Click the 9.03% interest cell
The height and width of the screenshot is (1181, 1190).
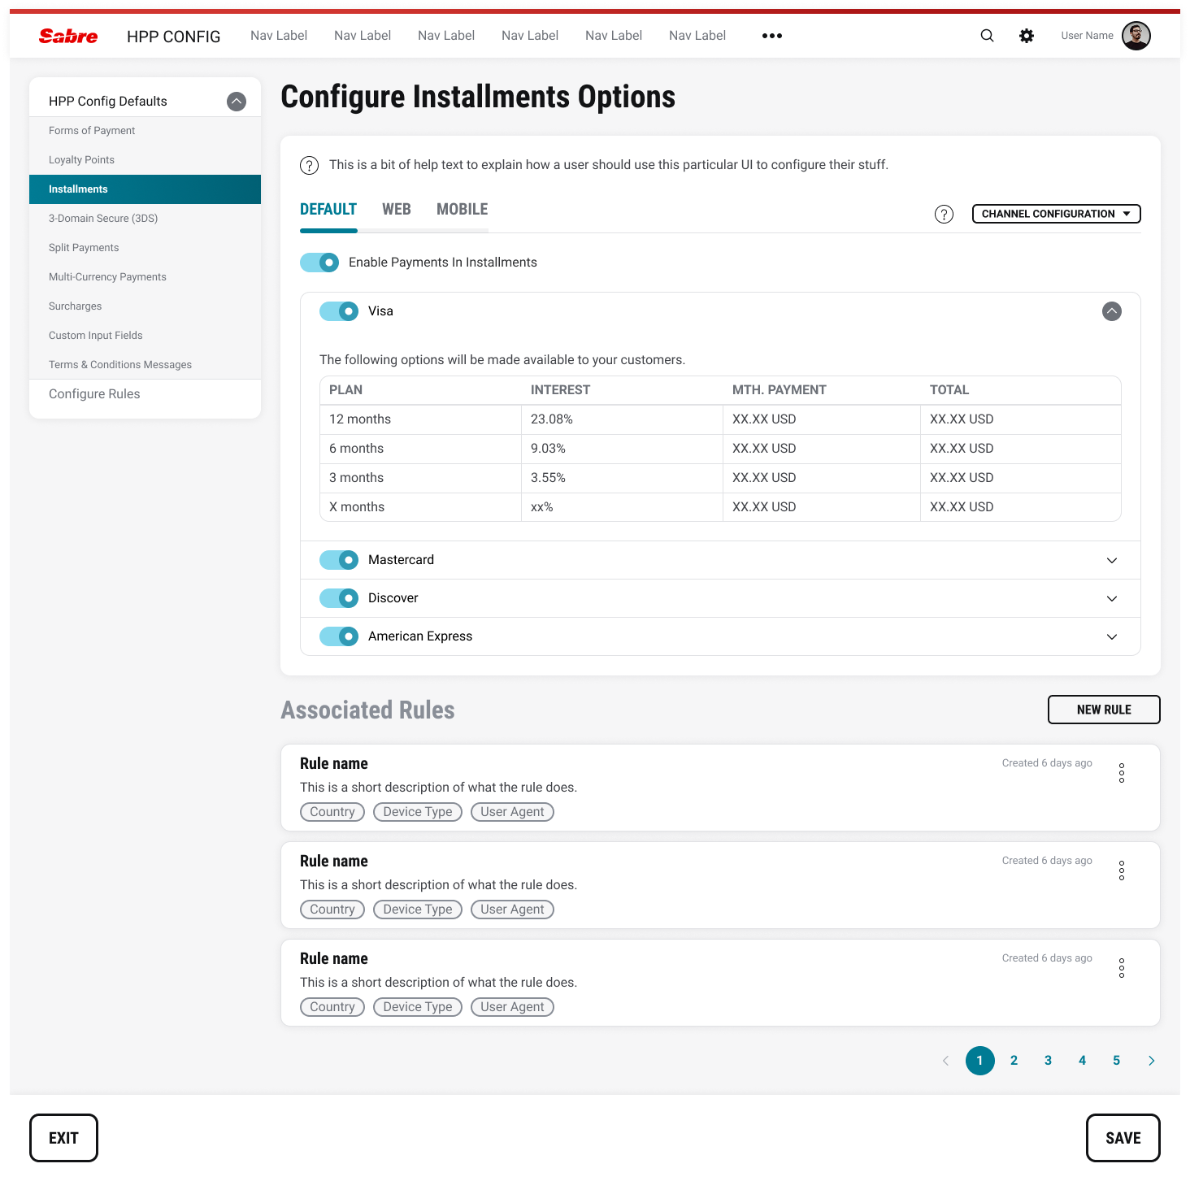click(622, 449)
